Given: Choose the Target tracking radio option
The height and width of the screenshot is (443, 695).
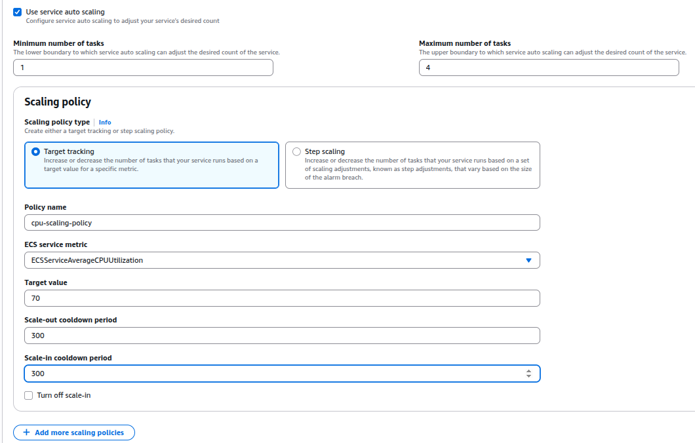Looking at the screenshot, I should tap(35, 151).
